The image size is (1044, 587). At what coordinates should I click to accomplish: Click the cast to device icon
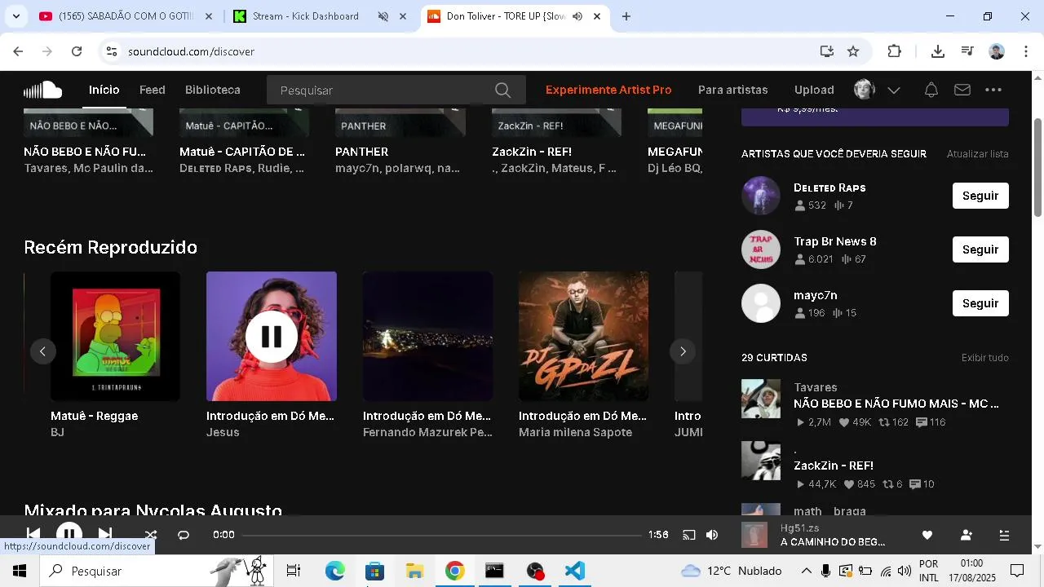pos(689,535)
